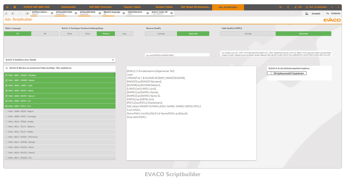This screenshot has width=345, height=191.
Task: Open the Auswahl selections tool
Action: [x=313, y=13]
